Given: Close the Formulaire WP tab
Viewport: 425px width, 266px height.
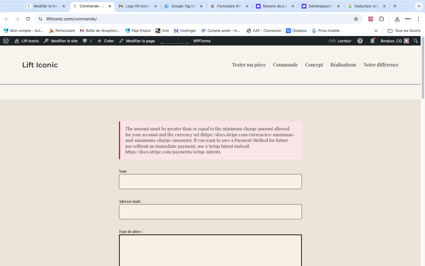Looking at the screenshot, I should tap(247, 6).
